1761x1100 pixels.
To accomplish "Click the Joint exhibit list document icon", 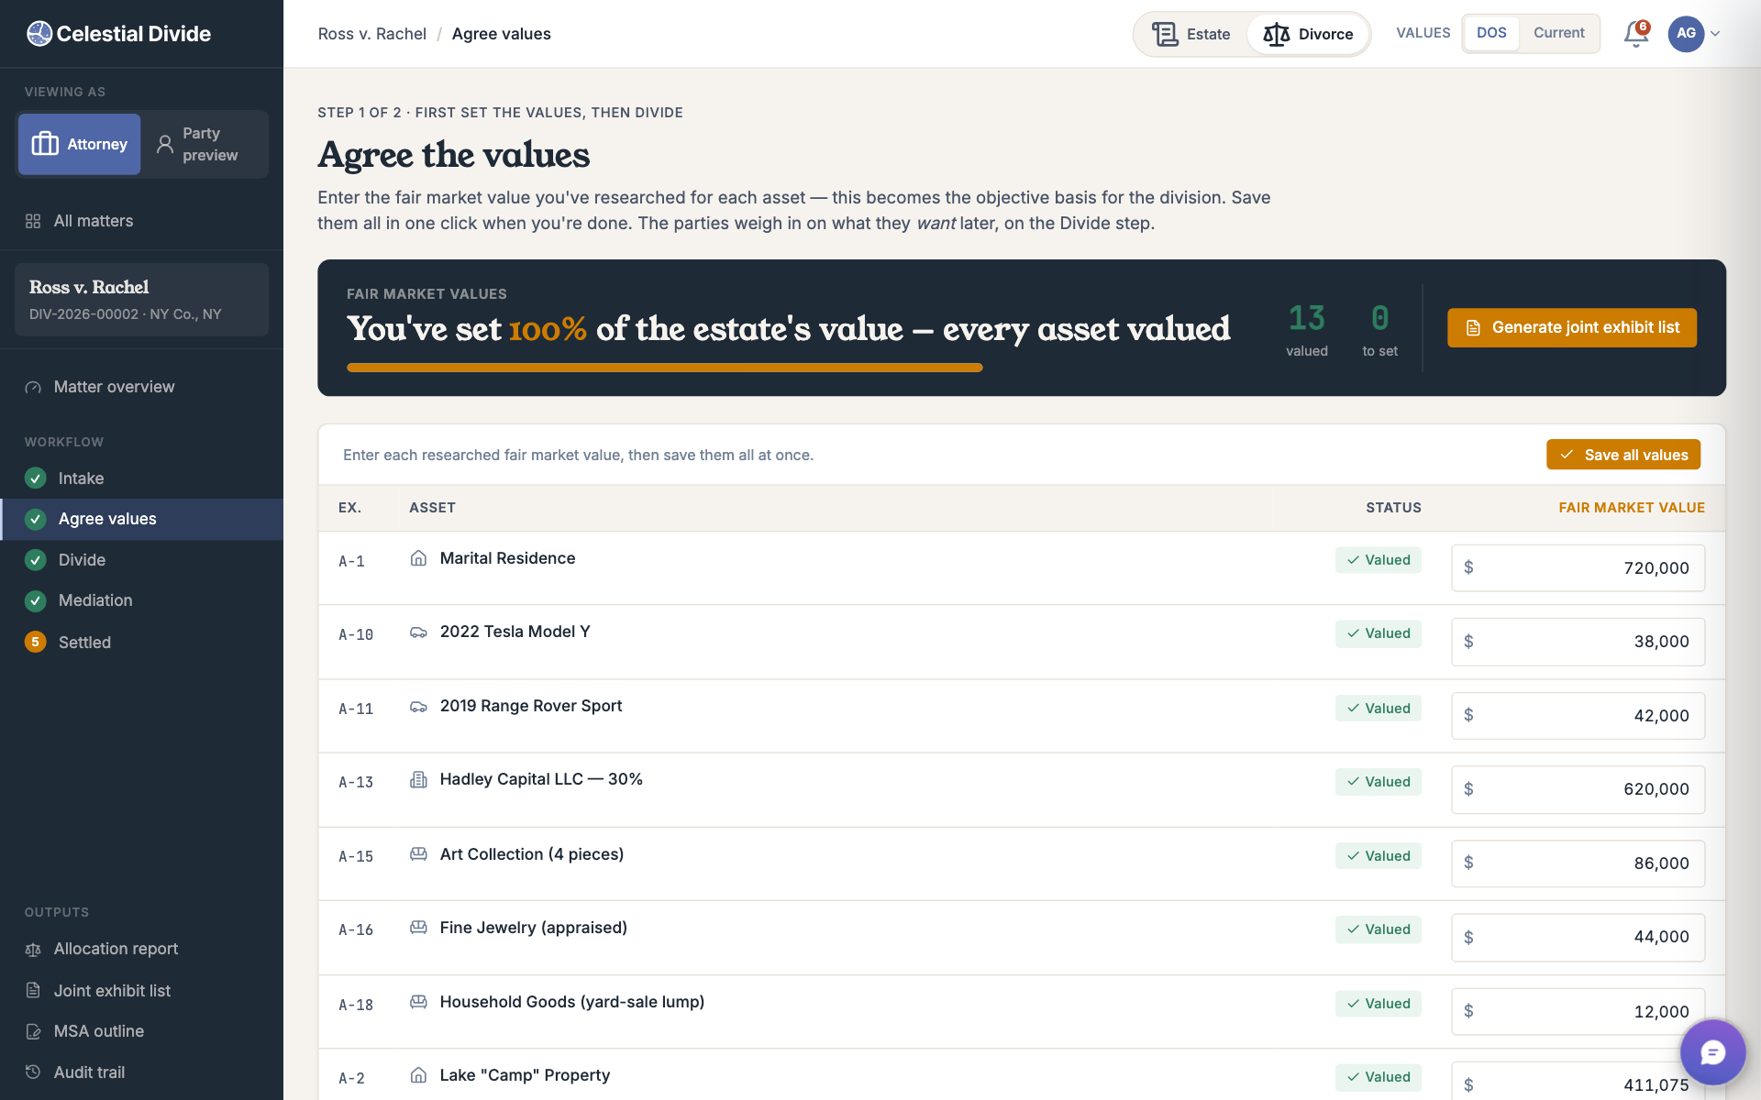I will click(x=33, y=990).
